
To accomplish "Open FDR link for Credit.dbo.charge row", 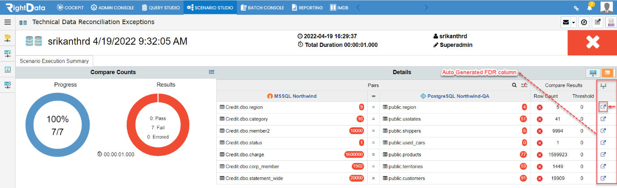I will [603, 155].
